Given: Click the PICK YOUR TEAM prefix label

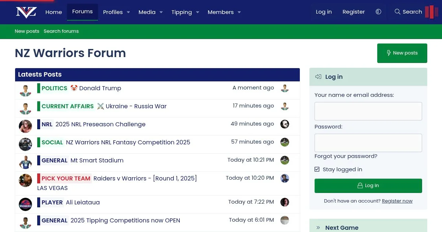Looking at the screenshot, I should [64, 178].
